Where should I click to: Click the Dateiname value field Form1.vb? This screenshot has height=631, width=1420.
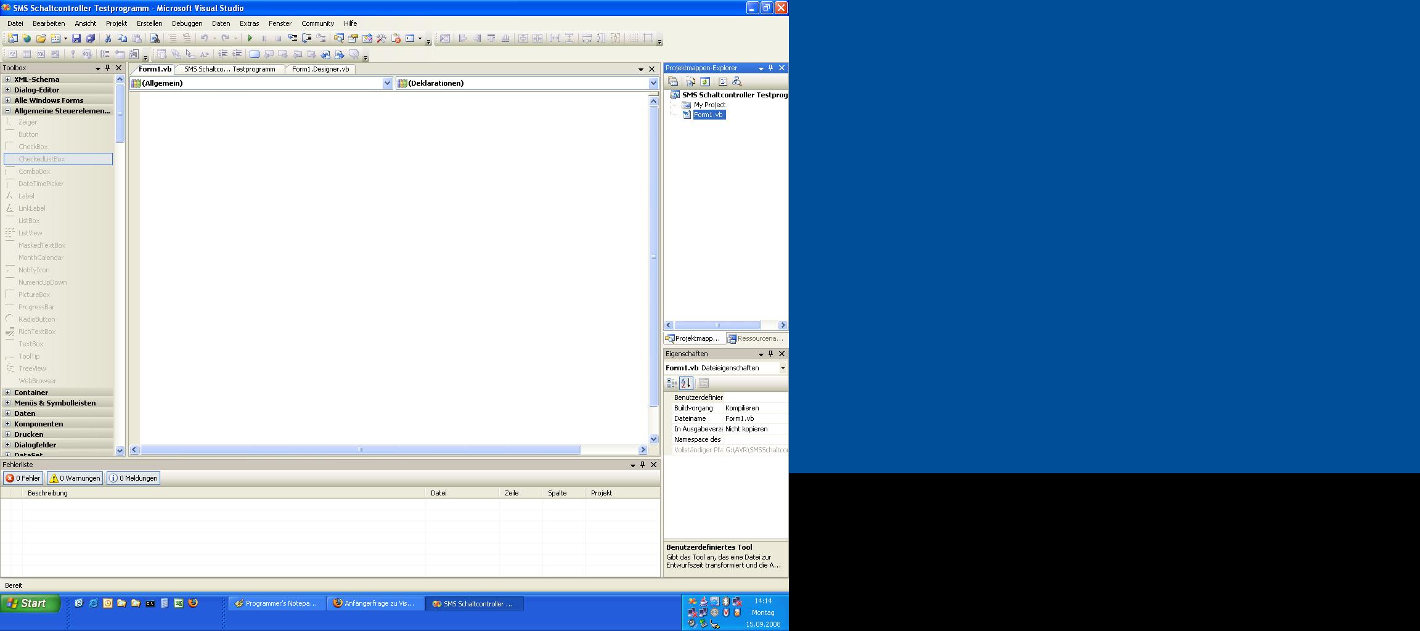(x=756, y=418)
